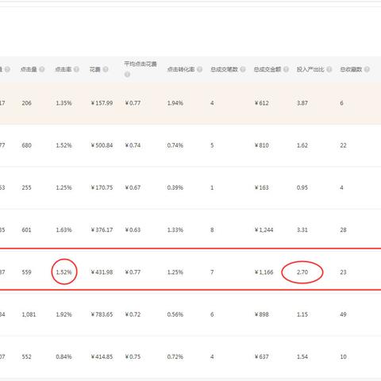Select ROI value 3.87
This screenshot has height=381, width=381.
[302, 103]
